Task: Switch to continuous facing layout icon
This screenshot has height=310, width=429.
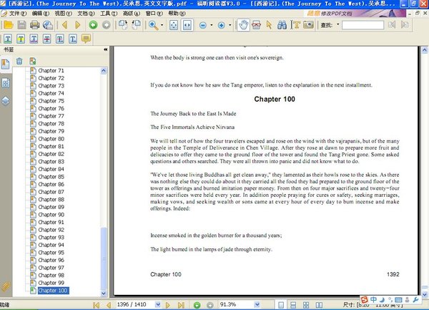Action: point(306,305)
